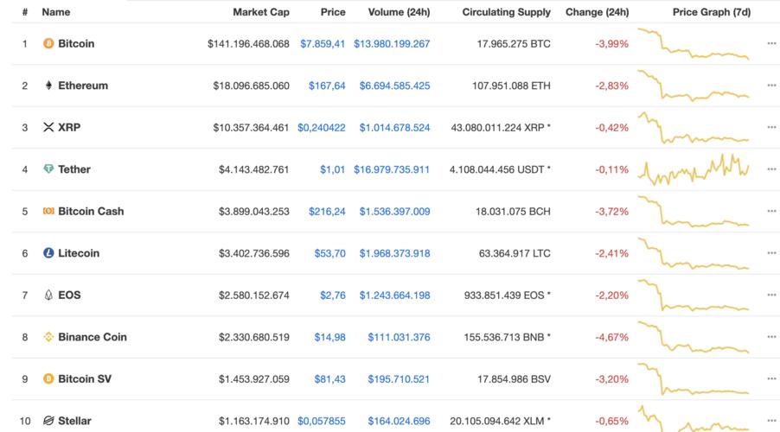The image size is (780, 432).
Task: Click the Stellar coin name link
Action: point(74,421)
